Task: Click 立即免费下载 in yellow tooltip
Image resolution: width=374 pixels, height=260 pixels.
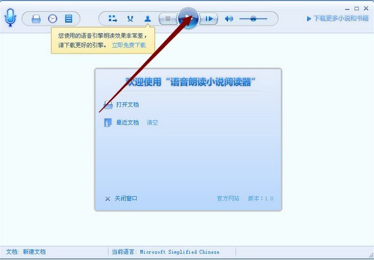Action: [129, 45]
